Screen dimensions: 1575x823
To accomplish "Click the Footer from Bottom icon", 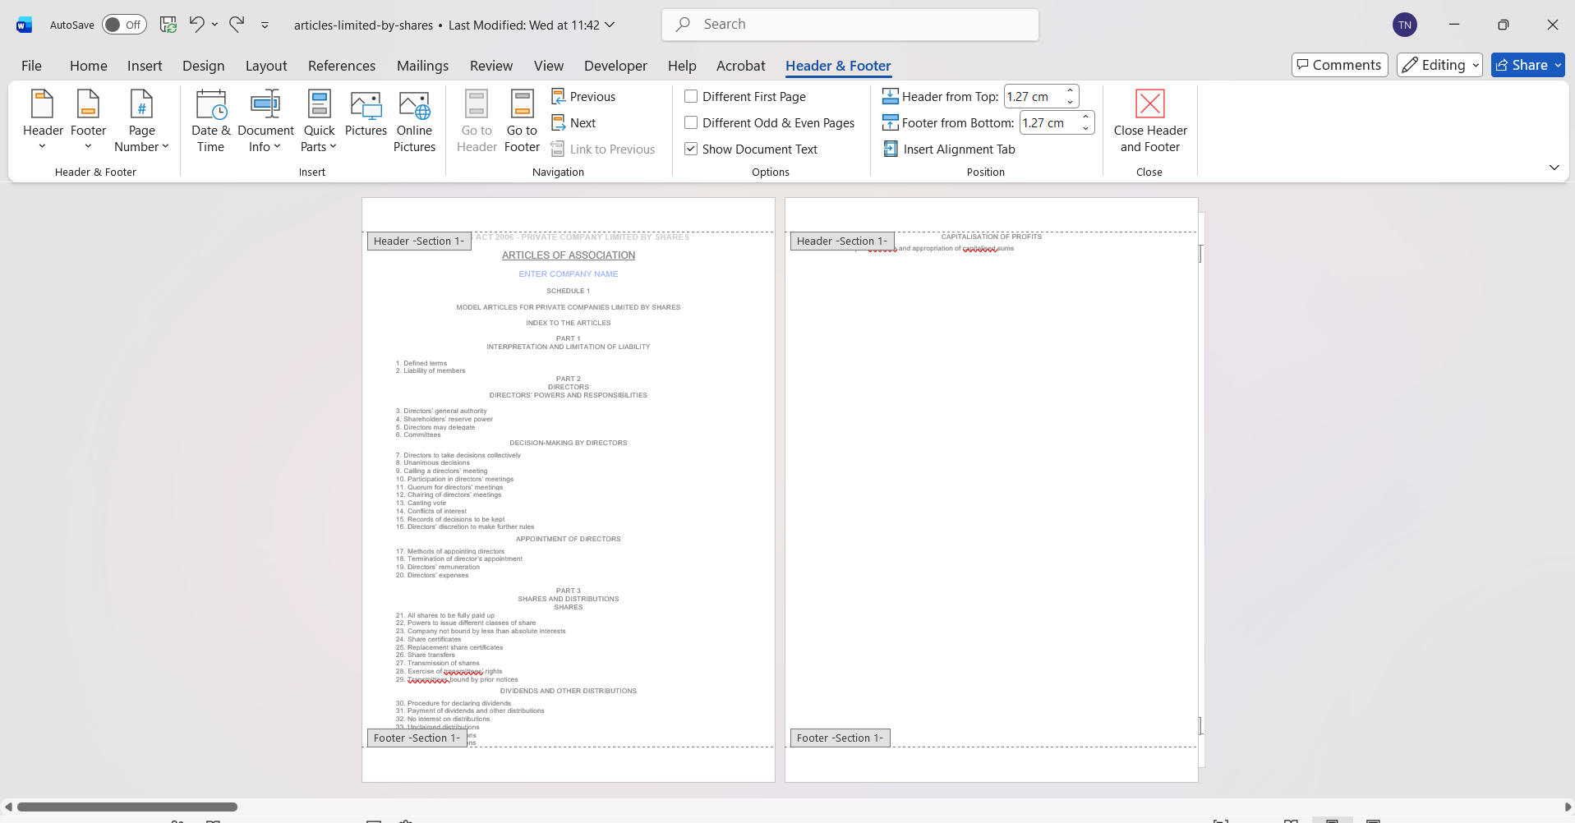I will (891, 123).
